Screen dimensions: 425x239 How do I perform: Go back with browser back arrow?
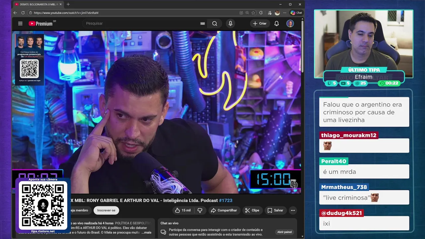click(x=15, y=13)
